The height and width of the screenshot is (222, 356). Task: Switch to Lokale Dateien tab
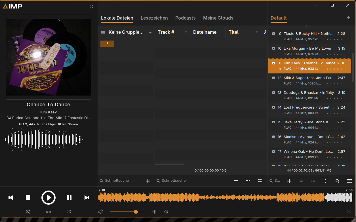pyautogui.click(x=117, y=18)
